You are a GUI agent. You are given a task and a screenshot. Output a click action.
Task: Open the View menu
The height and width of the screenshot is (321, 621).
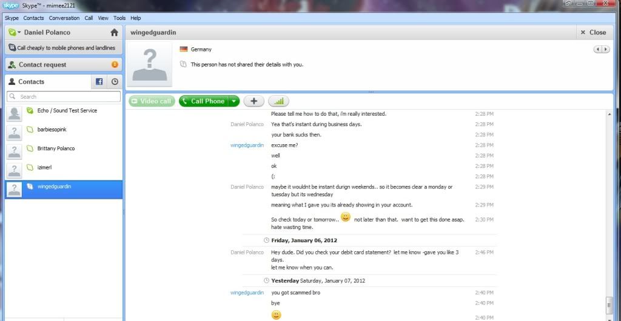[103, 18]
